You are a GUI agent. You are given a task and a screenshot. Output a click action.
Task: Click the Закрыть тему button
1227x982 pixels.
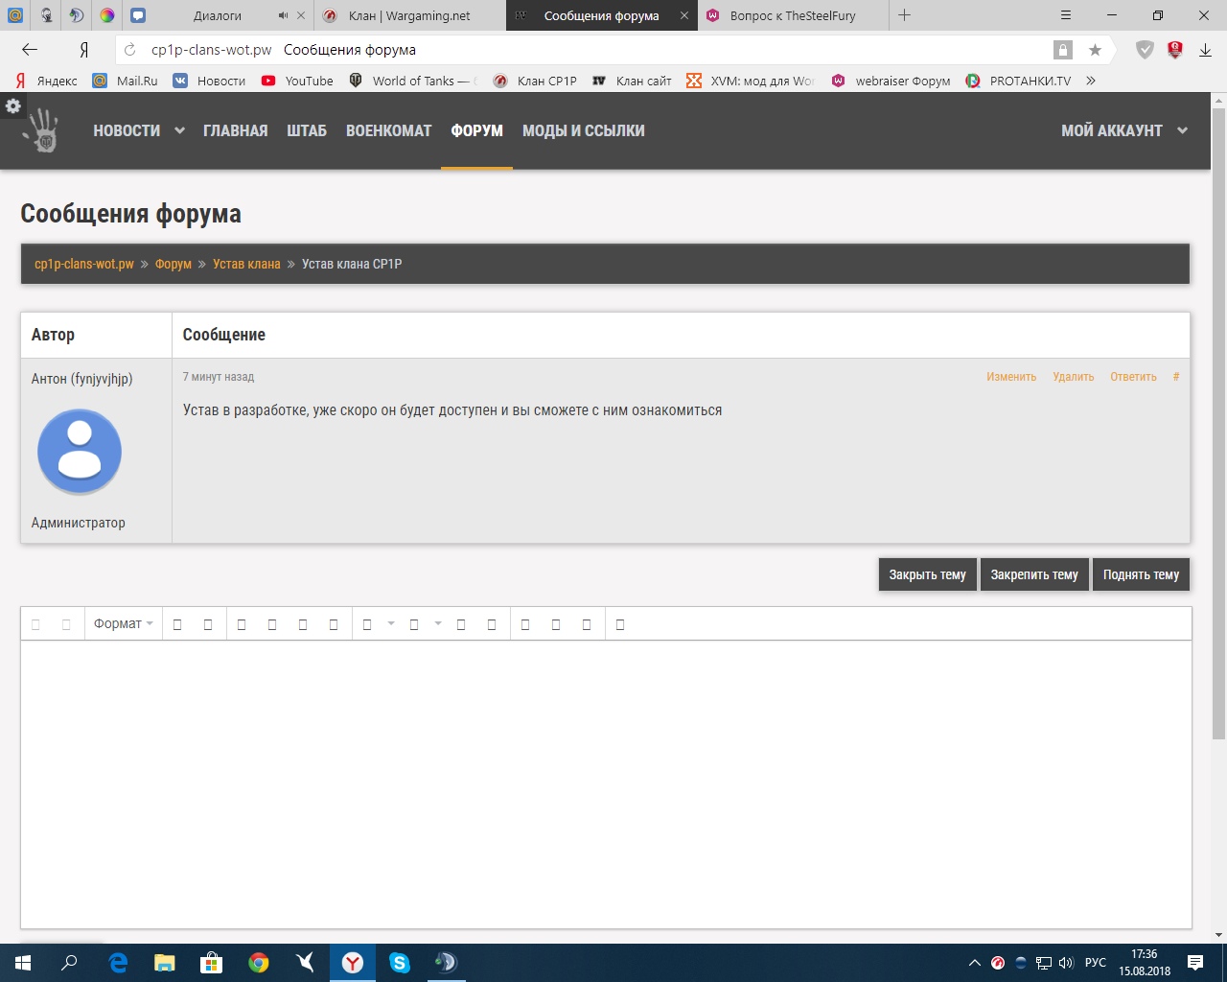[927, 574]
